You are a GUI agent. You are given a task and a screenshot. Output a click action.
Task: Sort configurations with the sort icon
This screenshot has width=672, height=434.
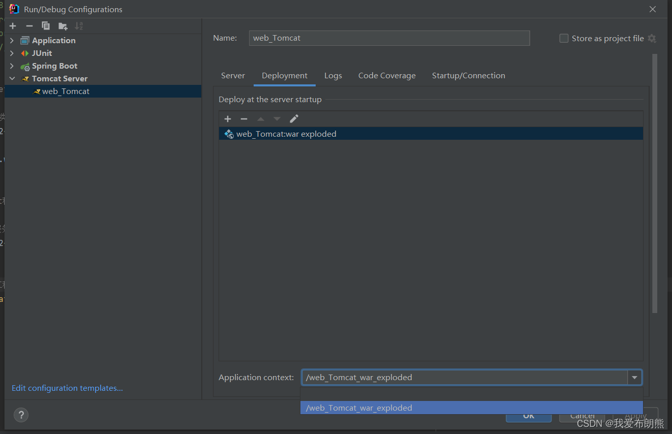[x=79, y=25]
